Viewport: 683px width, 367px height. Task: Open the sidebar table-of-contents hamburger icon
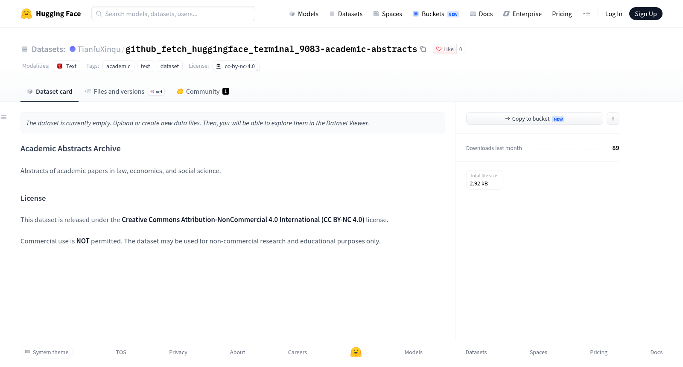tap(4, 117)
